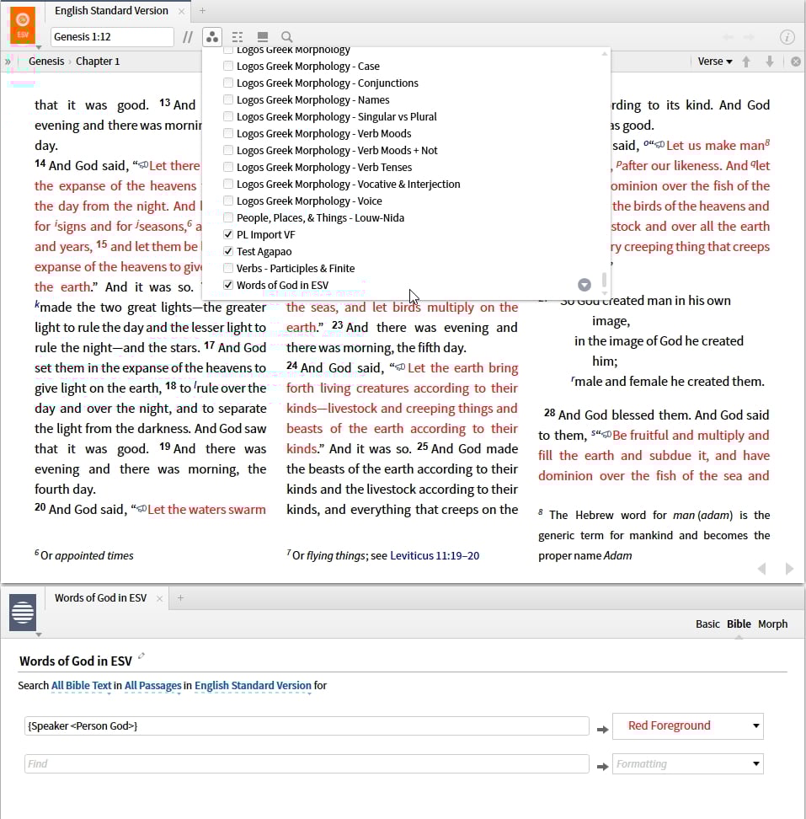Screen dimensions: 806x819
Task: Go to next verse down arrow
Action: click(x=770, y=62)
